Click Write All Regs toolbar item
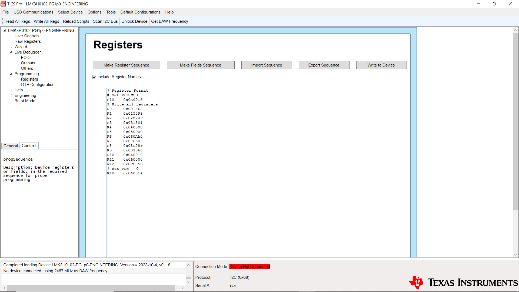The width and height of the screenshot is (519, 292). [46, 21]
